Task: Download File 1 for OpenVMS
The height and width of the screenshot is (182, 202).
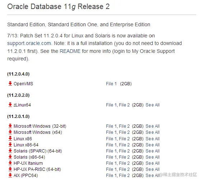Action: (x=111, y=84)
